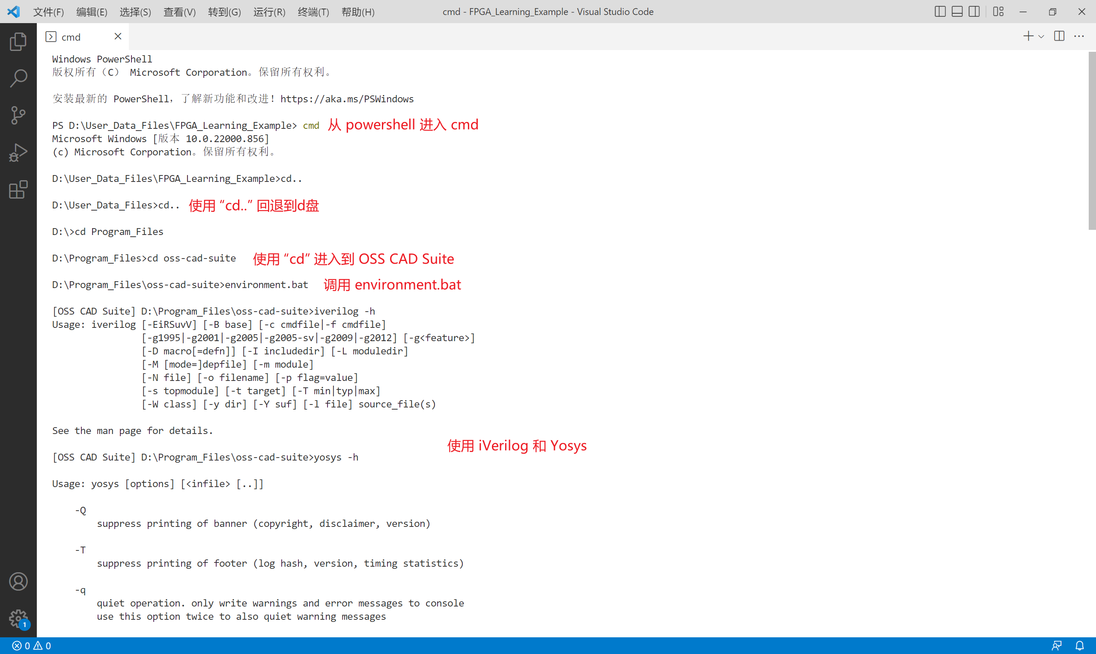The width and height of the screenshot is (1096, 654).
Task: Click the "Windows PowerShell" header line
Action: 102,59
